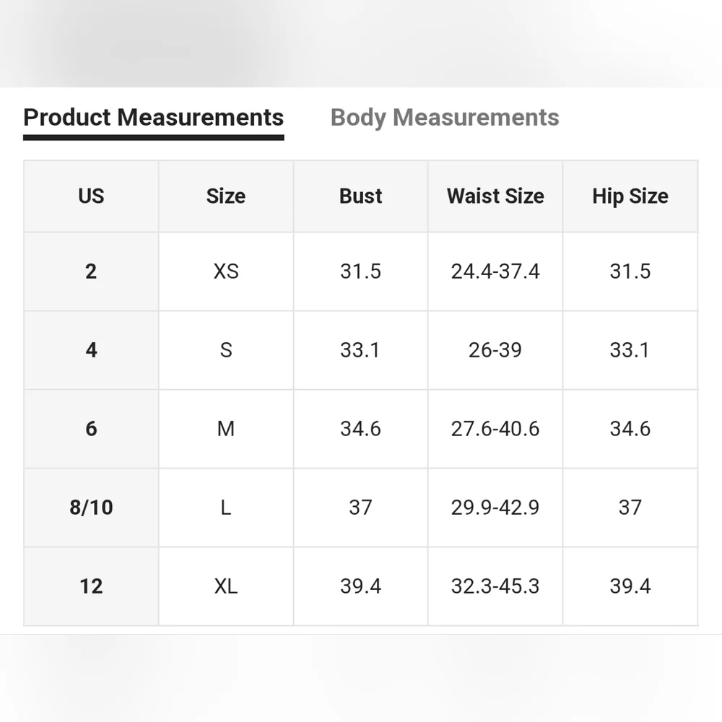The height and width of the screenshot is (722, 722).
Task: Switch to the Body Measurements tab
Action: 445,118
